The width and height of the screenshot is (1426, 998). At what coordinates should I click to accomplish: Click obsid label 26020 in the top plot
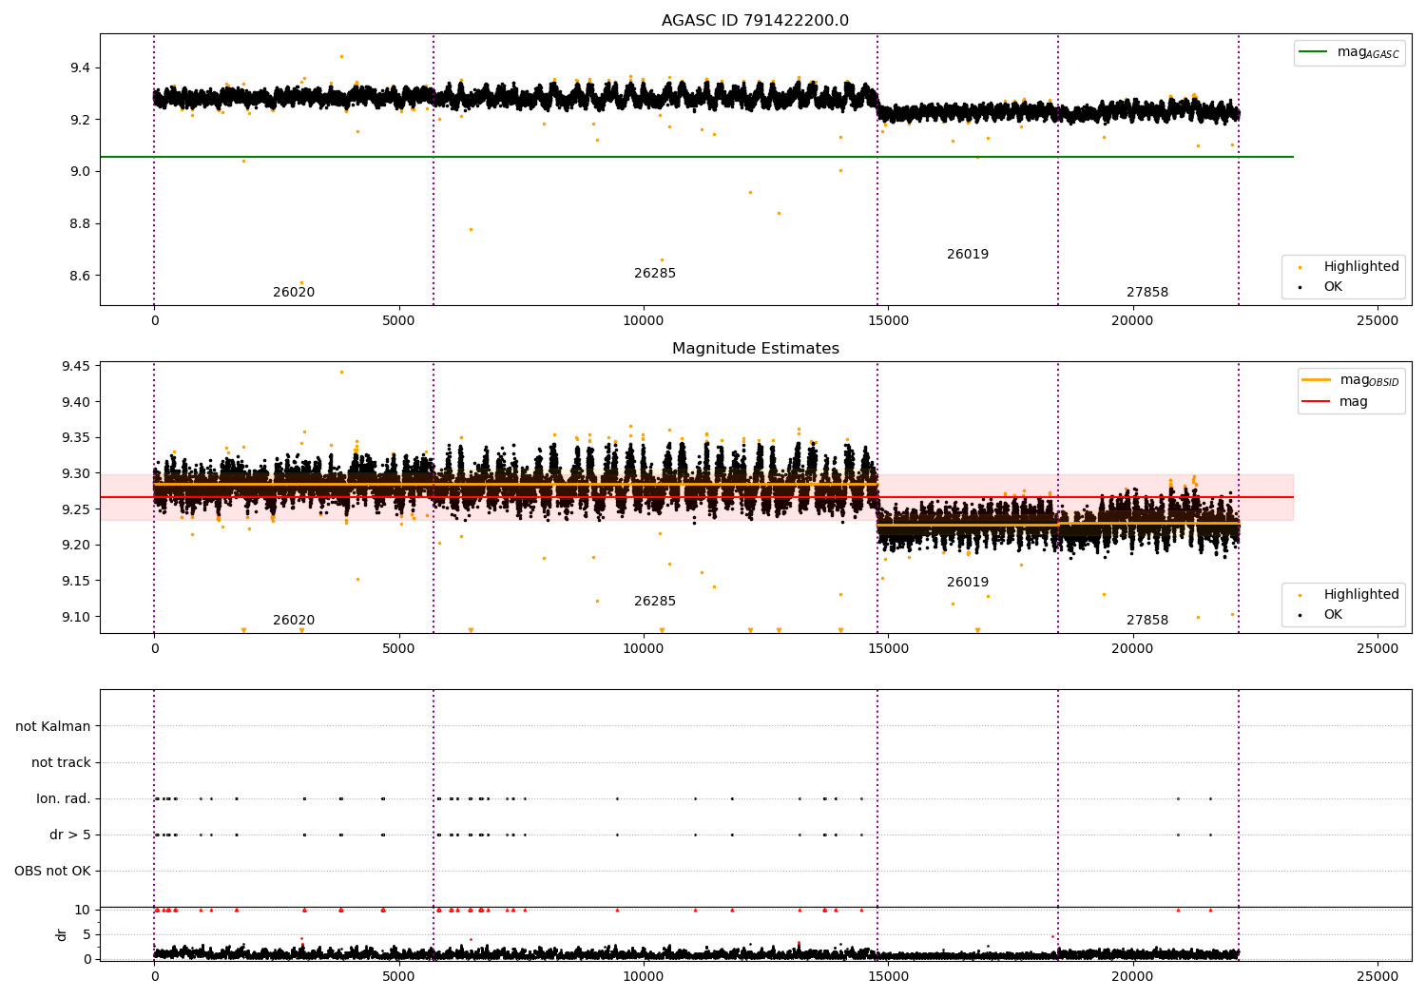pyautogui.click(x=294, y=292)
